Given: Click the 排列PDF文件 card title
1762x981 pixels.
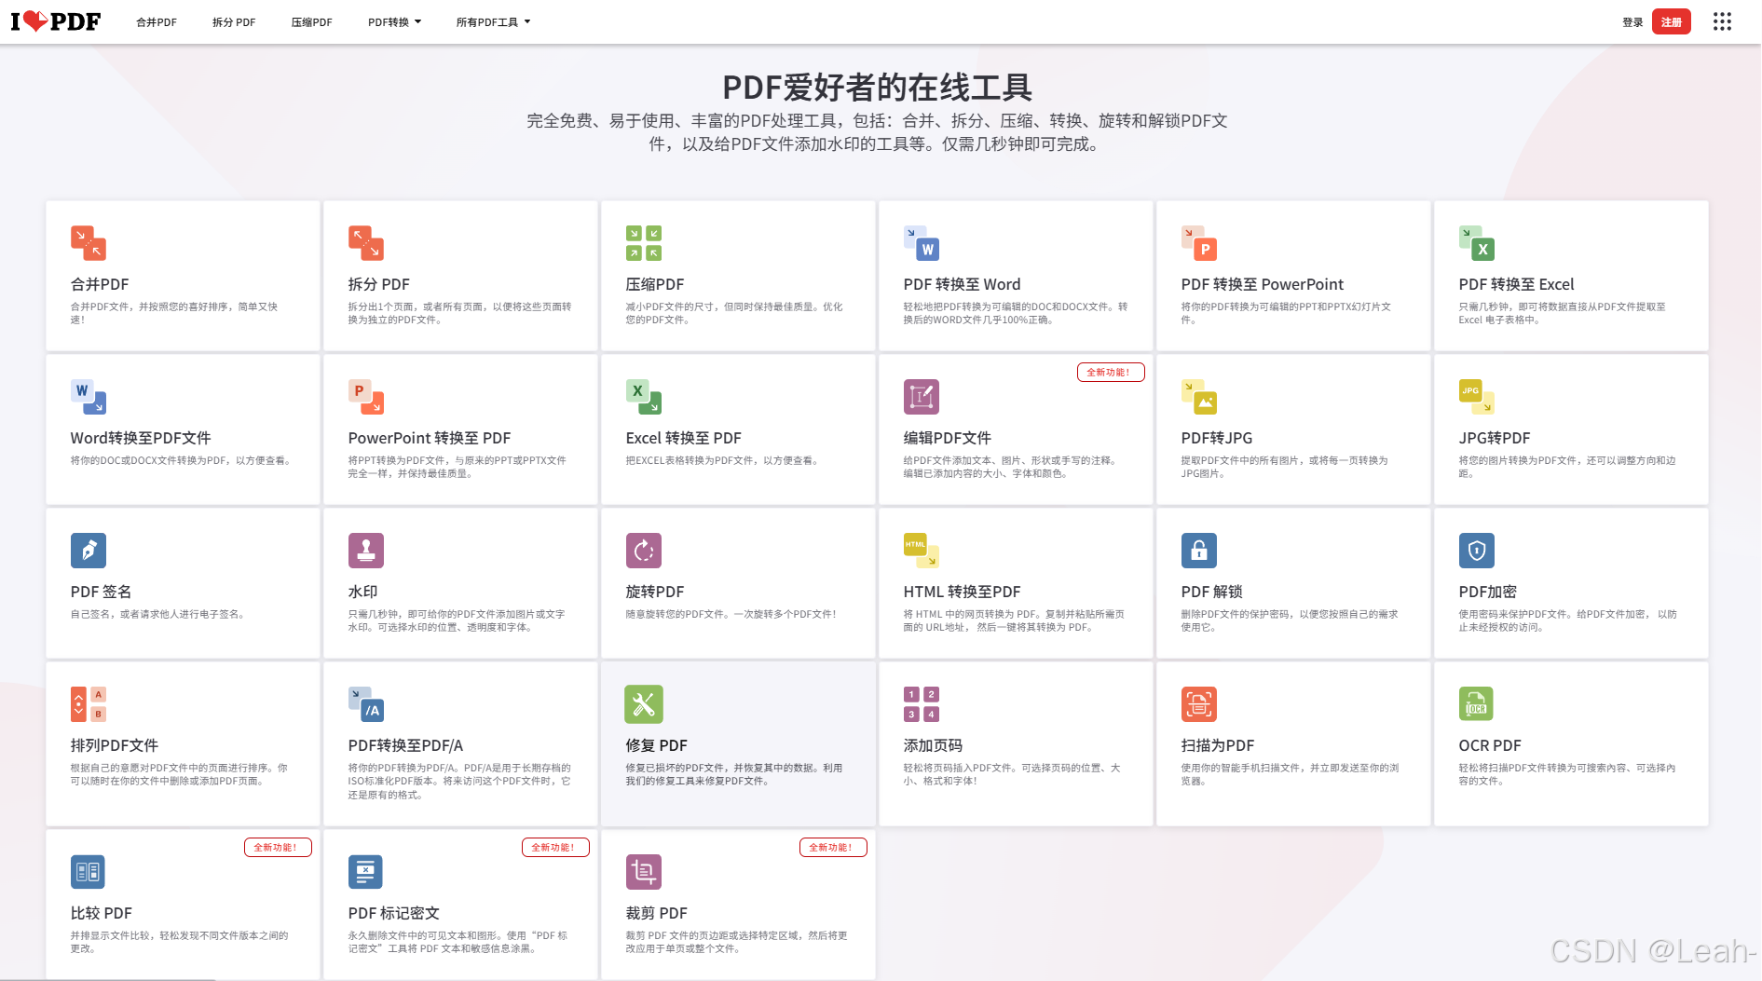Looking at the screenshot, I should (x=115, y=745).
